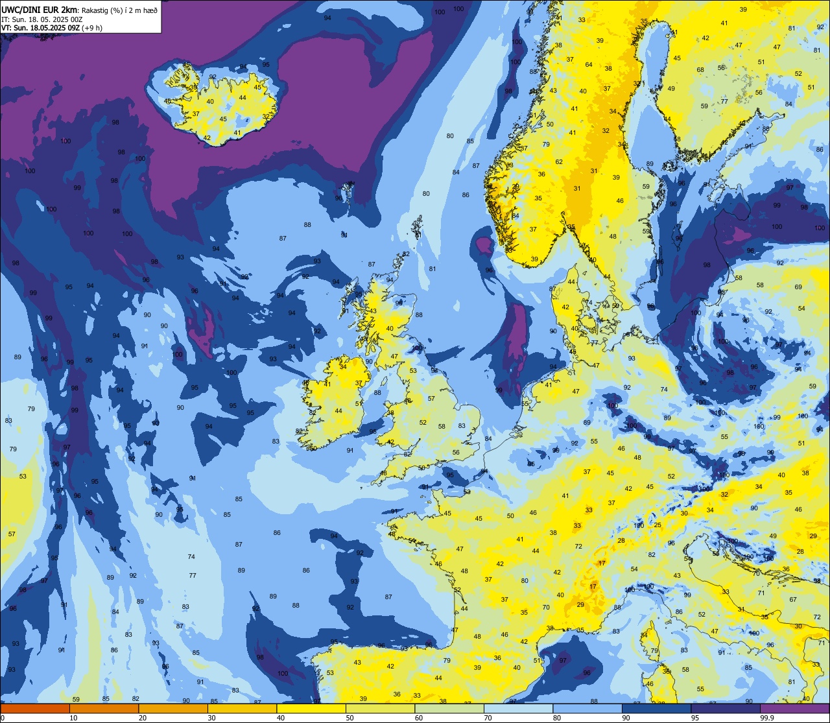Select the 80–90% medium blue legend swatch

click(587, 708)
